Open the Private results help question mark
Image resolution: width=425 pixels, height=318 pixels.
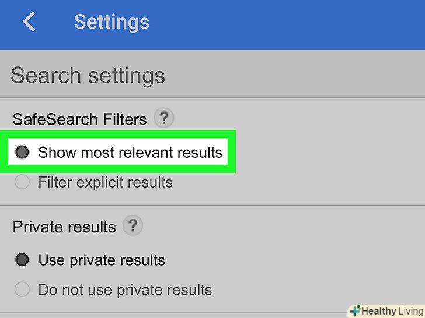click(134, 225)
